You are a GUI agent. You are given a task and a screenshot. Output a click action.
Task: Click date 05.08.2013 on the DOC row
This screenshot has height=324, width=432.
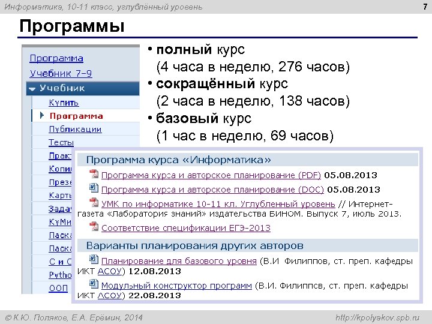pos(353,190)
